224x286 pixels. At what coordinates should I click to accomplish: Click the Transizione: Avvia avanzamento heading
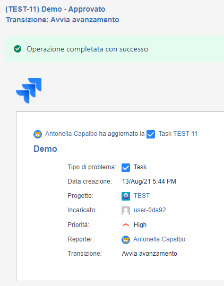(x=63, y=20)
